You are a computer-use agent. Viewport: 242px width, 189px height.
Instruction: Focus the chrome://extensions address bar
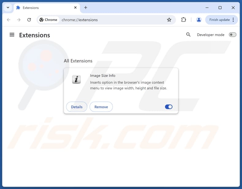[x=113, y=20]
